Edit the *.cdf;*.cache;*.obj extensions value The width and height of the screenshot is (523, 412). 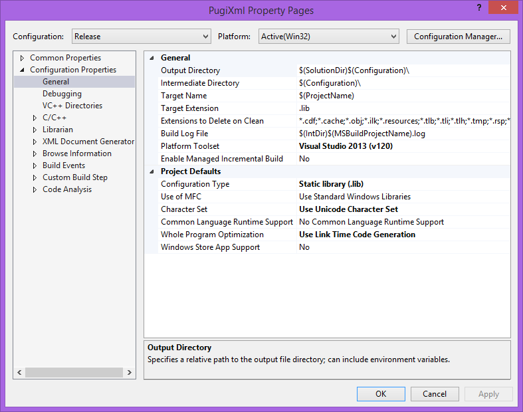pos(403,121)
